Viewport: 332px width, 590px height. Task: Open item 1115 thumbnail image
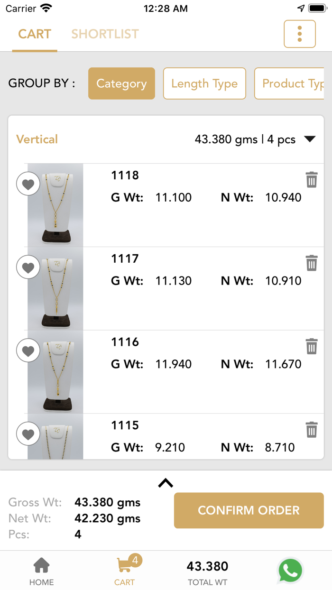pyautogui.click(x=55, y=435)
